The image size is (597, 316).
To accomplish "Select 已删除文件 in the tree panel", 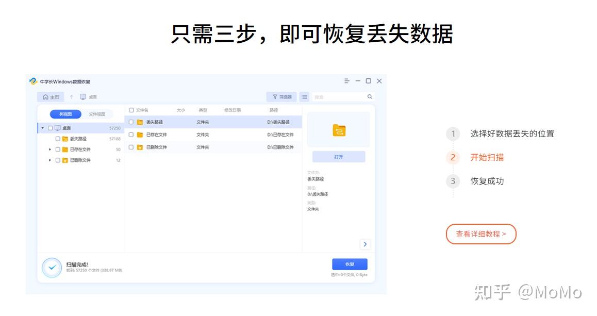I will click(80, 160).
